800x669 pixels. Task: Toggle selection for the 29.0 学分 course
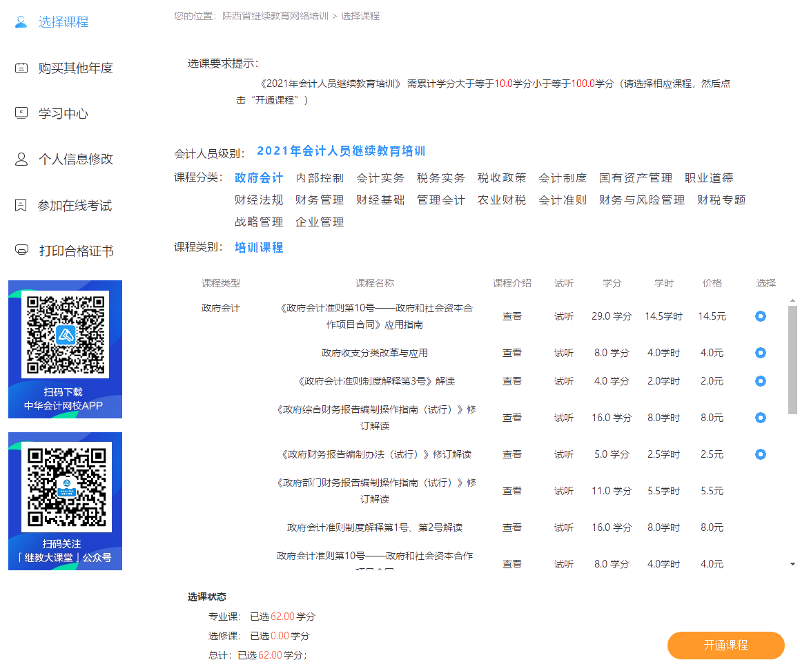tap(760, 316)
